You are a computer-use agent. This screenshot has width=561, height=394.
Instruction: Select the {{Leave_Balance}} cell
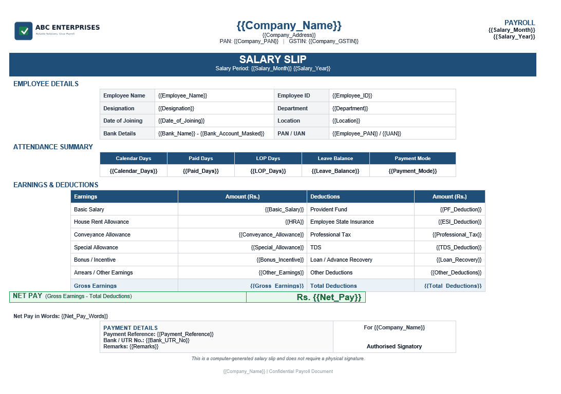point(335,171)
